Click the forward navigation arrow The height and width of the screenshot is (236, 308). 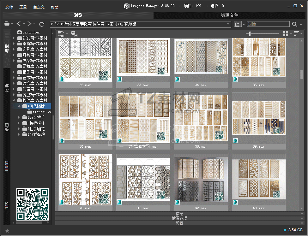point(29,24)
